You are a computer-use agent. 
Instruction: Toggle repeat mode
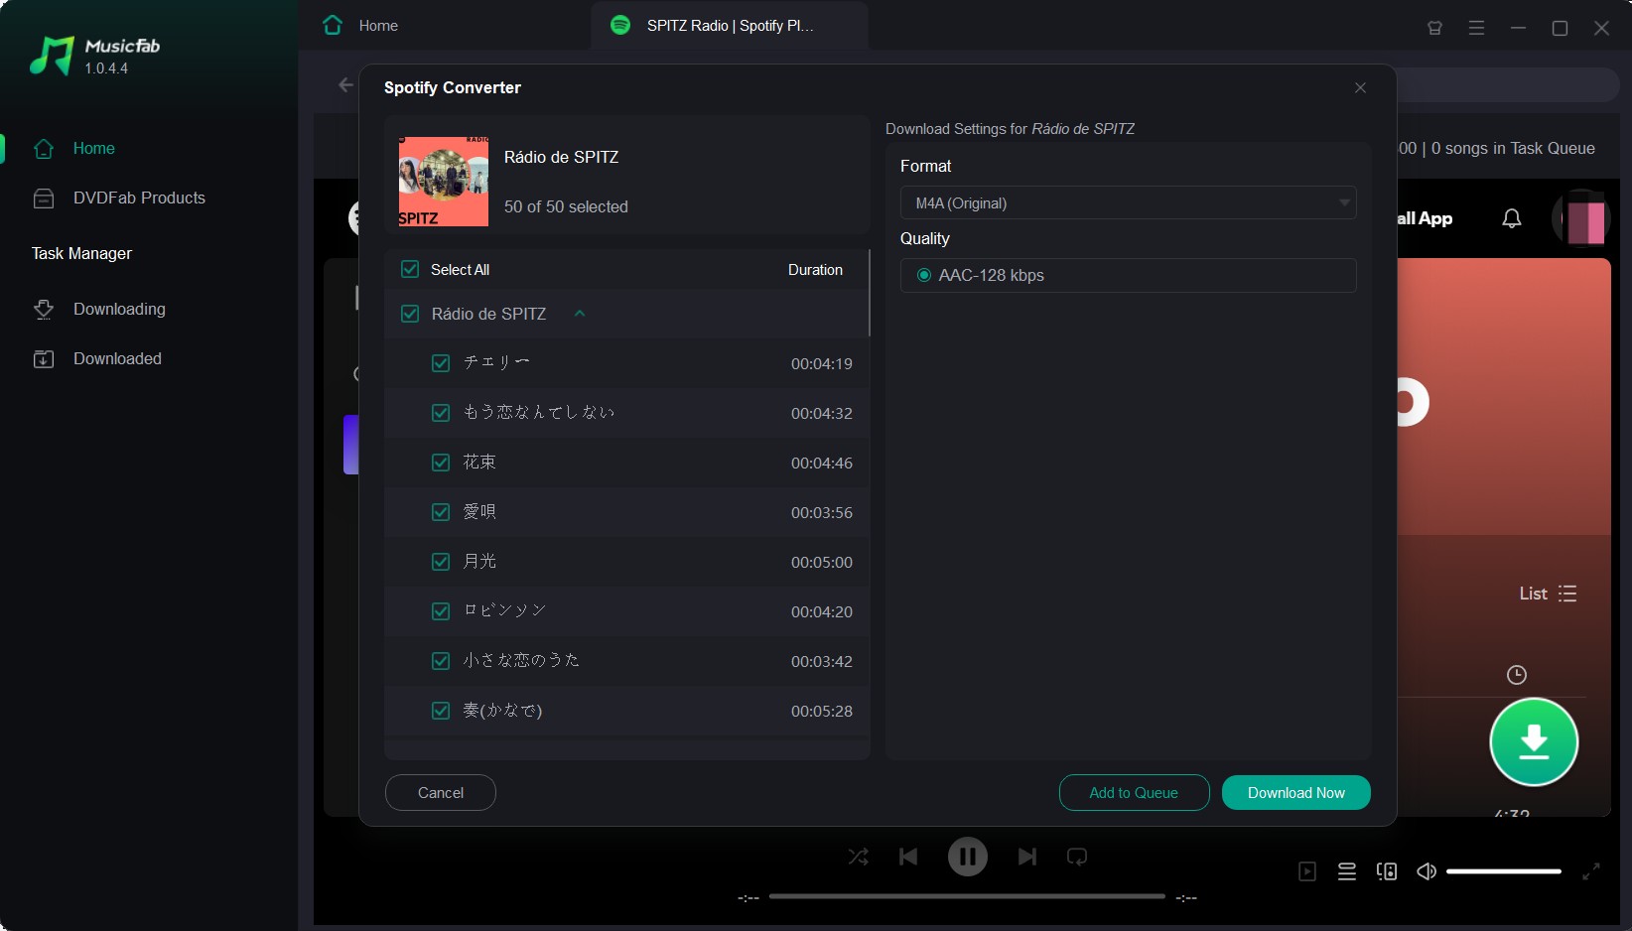1077,857
